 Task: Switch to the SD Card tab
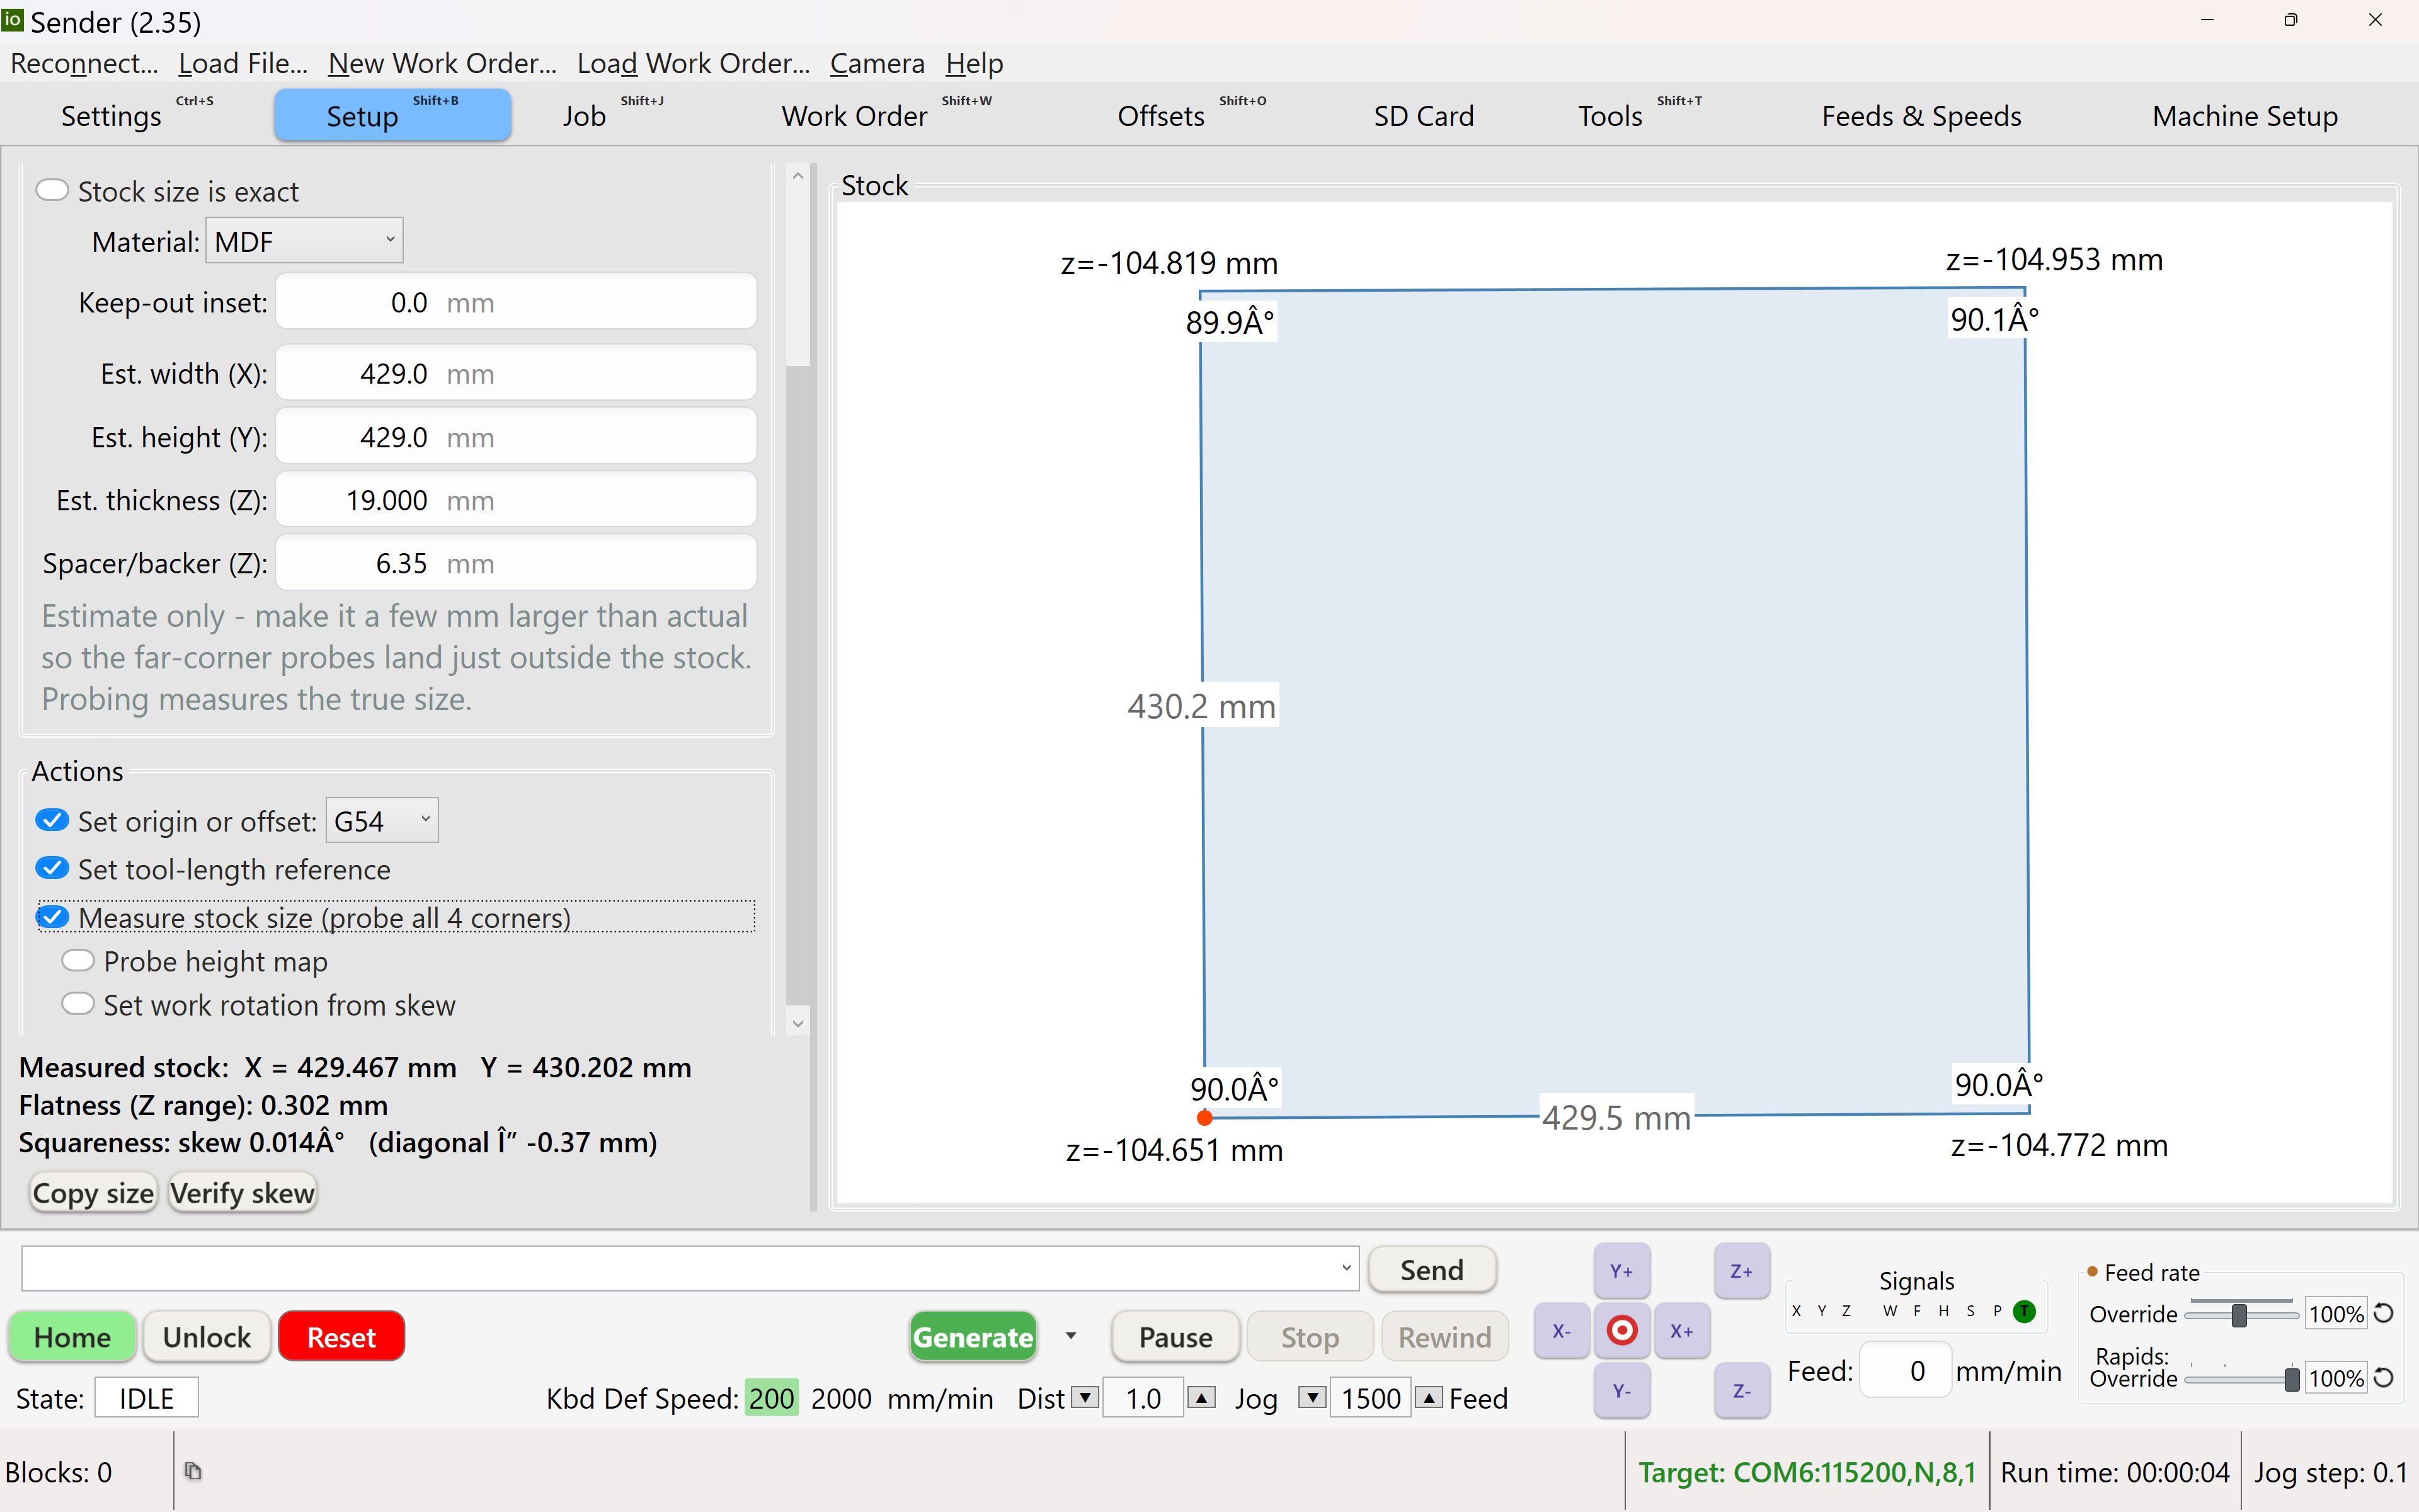pyautogui.click(x=1424, y=115)
